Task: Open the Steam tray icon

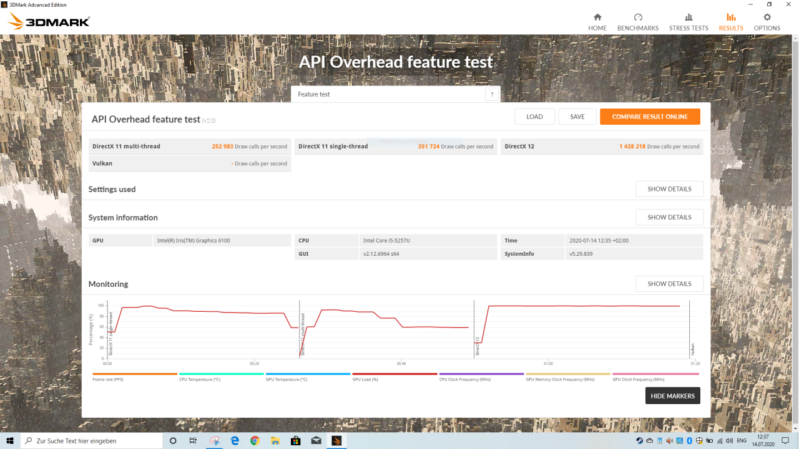Action: pyautogui.click(x=639, y=441)
